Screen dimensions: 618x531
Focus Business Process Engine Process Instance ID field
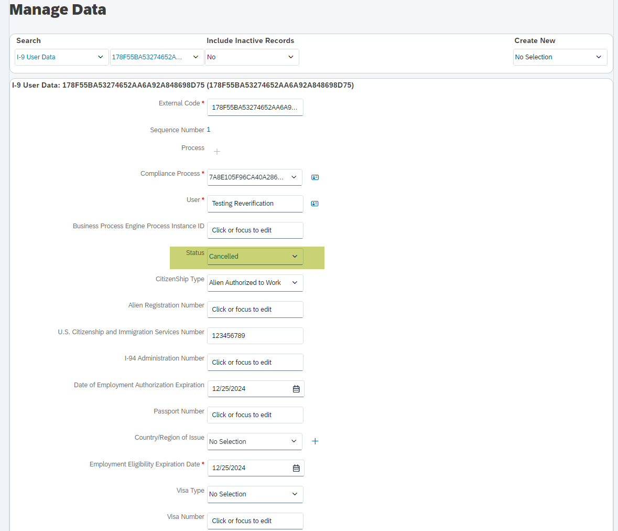point(255,230)
